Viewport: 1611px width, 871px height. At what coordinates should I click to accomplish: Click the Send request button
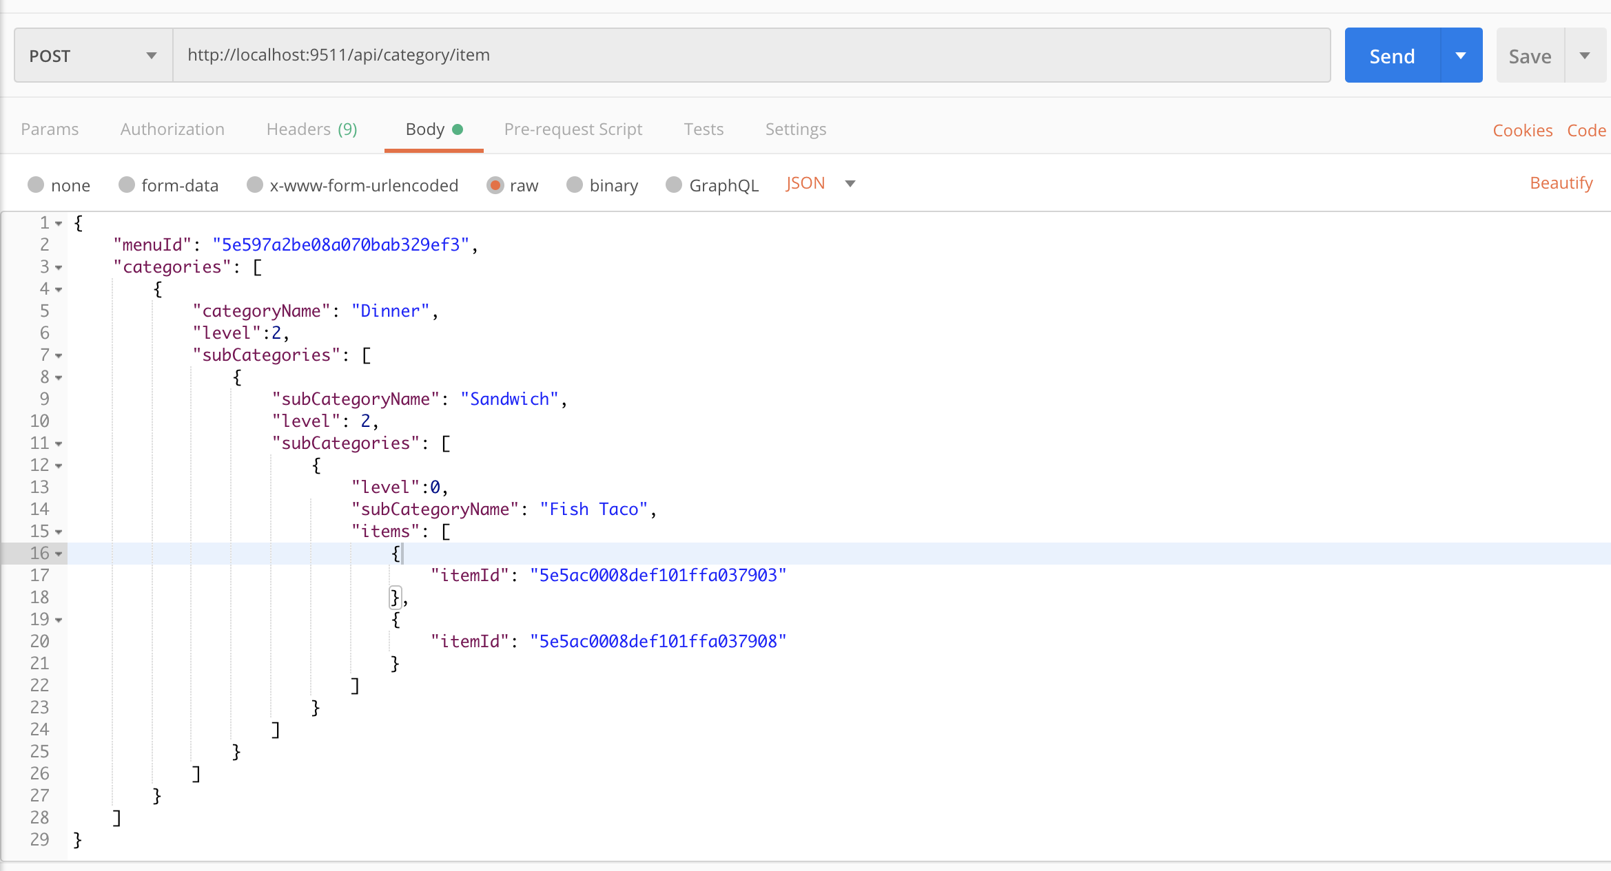(x=1392, y=56)
